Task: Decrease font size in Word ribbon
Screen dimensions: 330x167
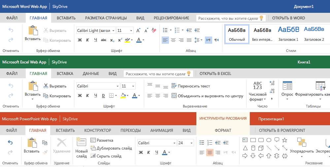Action: click(x=146, y=30)
